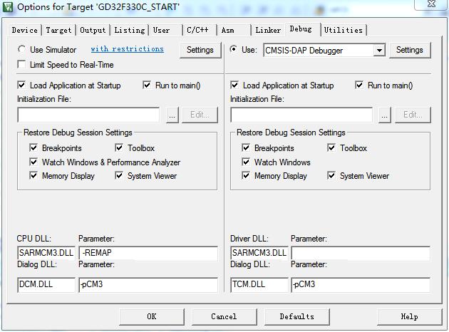Open the Listing tab
This screenshot has height=332, width=449.
[x=130, y=30]
